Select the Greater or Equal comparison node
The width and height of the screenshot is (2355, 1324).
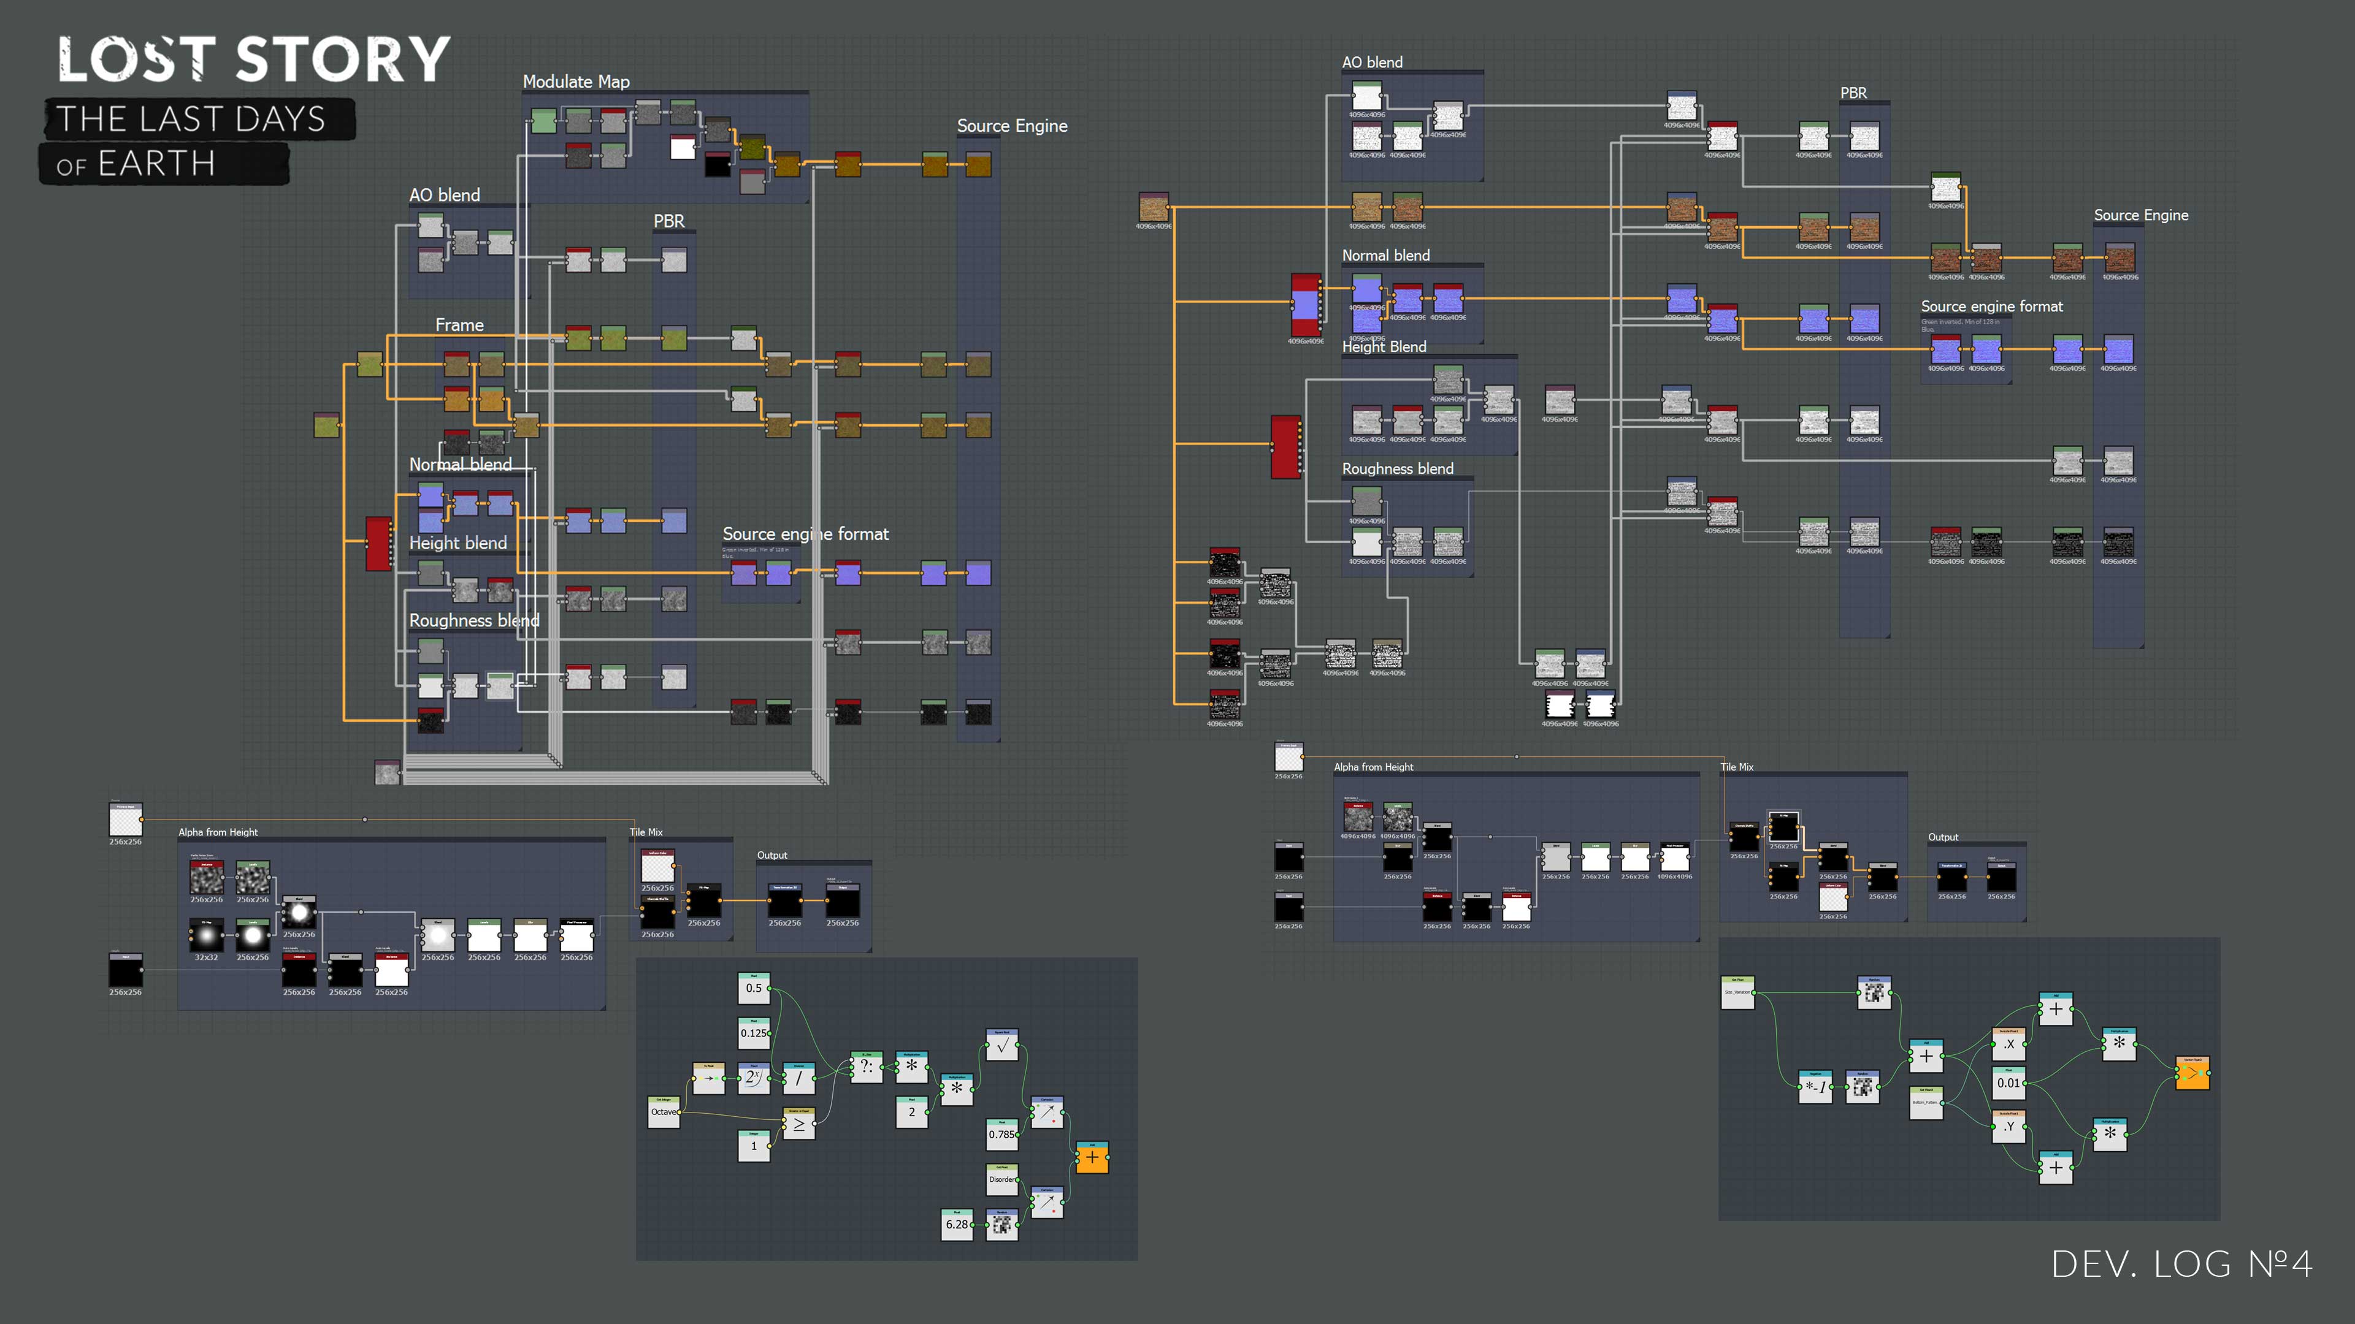[x=799, y=1124]
